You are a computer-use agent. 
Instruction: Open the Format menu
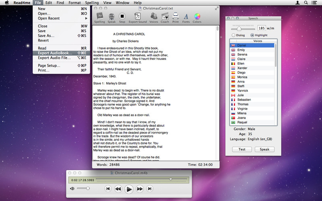(x=74, y=3)
